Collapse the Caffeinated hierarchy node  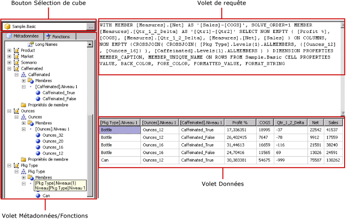pos(16,75)
